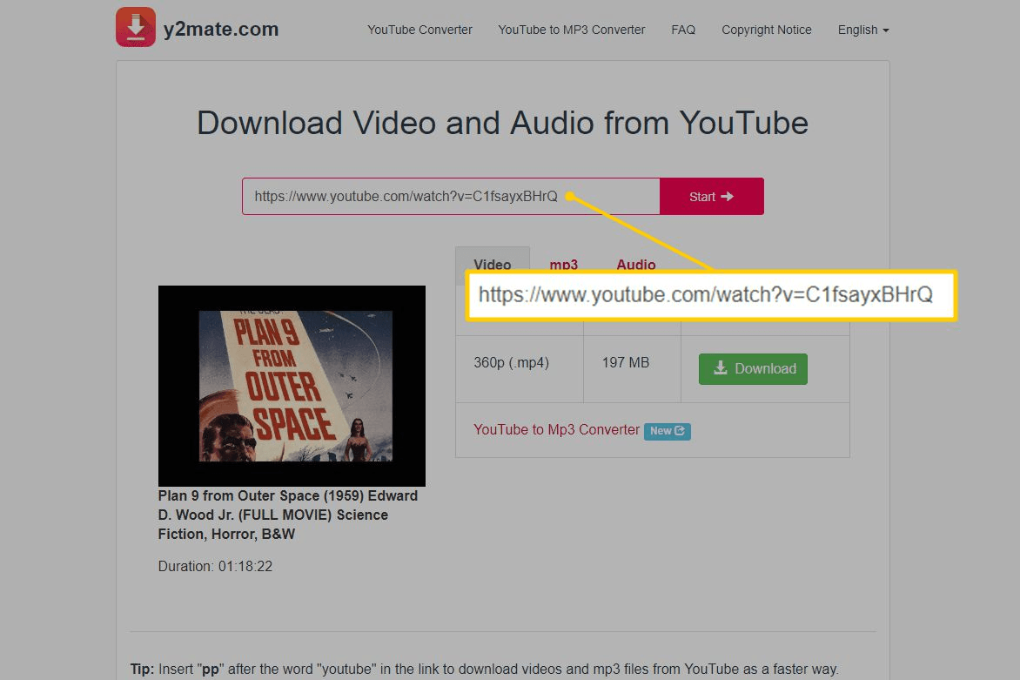Image resolution: width=1020 pixels, height=680 pixels.
Task: Click the Tip text about inserting pp
Action: (x=485, y=669)
